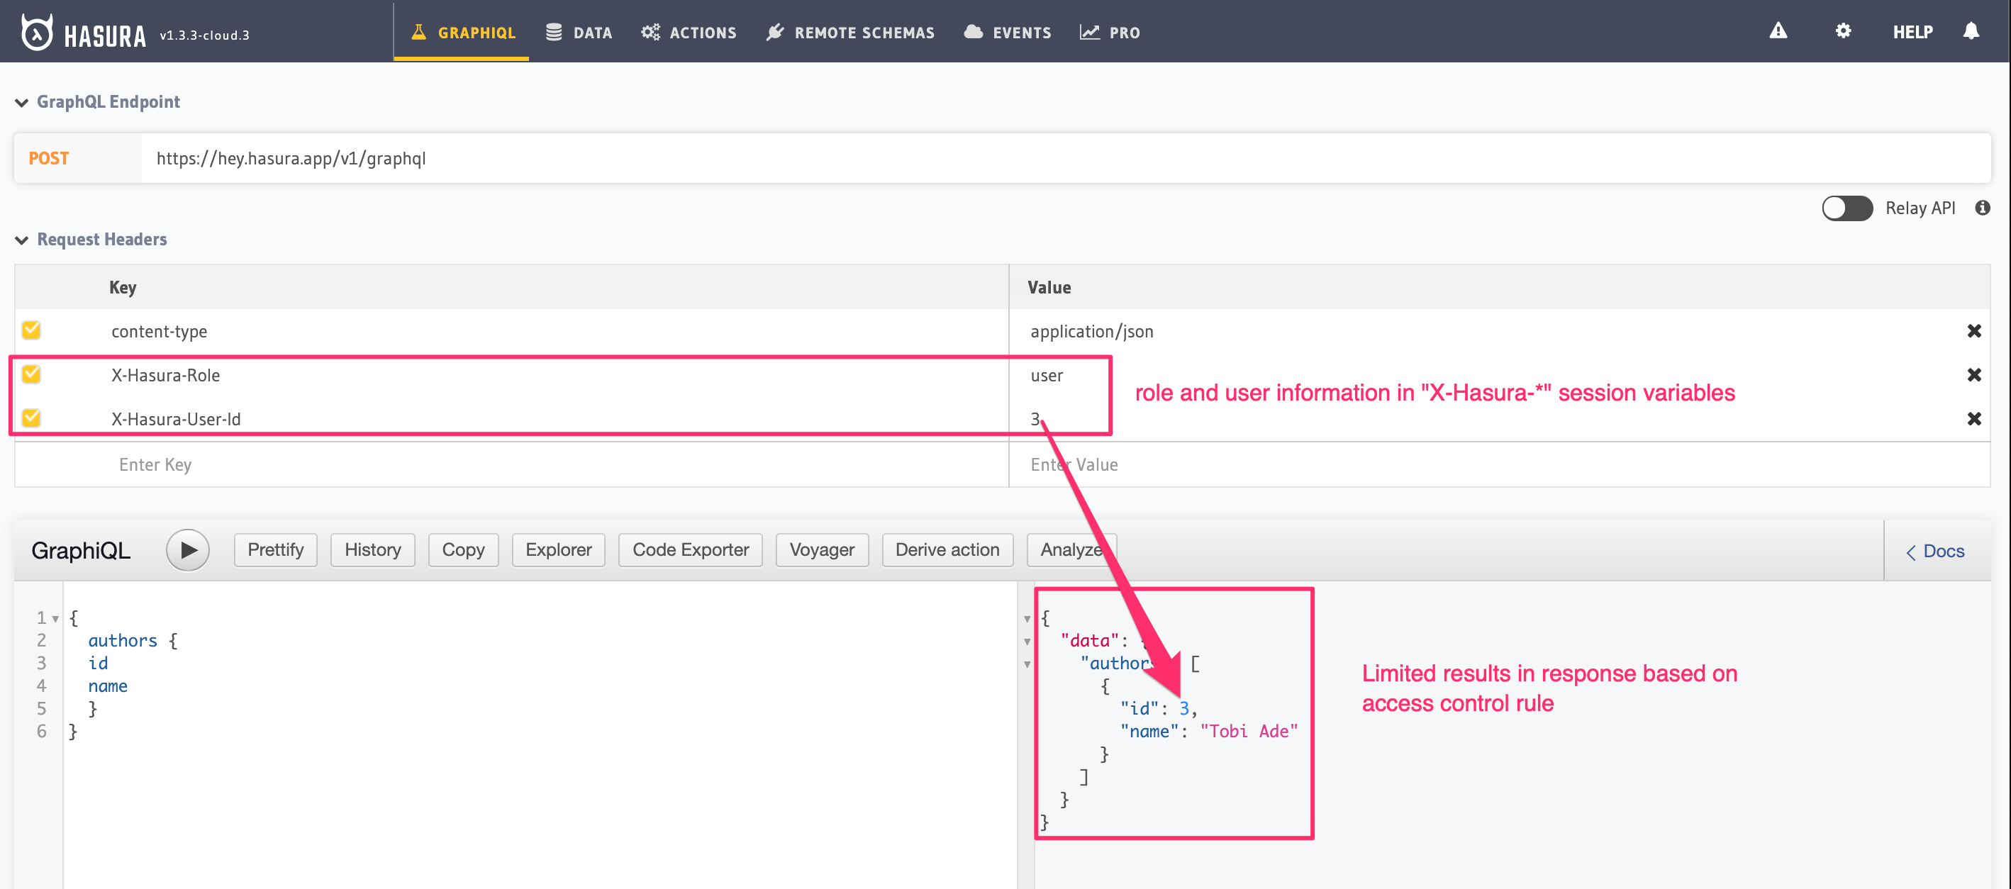Switch to the Data tab
2011x889 pixels.
pyautogui.click(x=579, y=32)
